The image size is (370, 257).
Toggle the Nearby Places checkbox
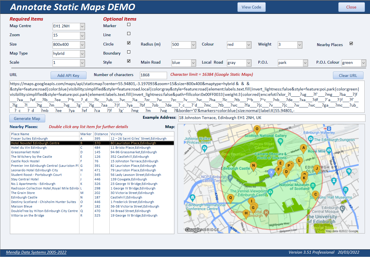pyautogui.click(x=351, y=44)
